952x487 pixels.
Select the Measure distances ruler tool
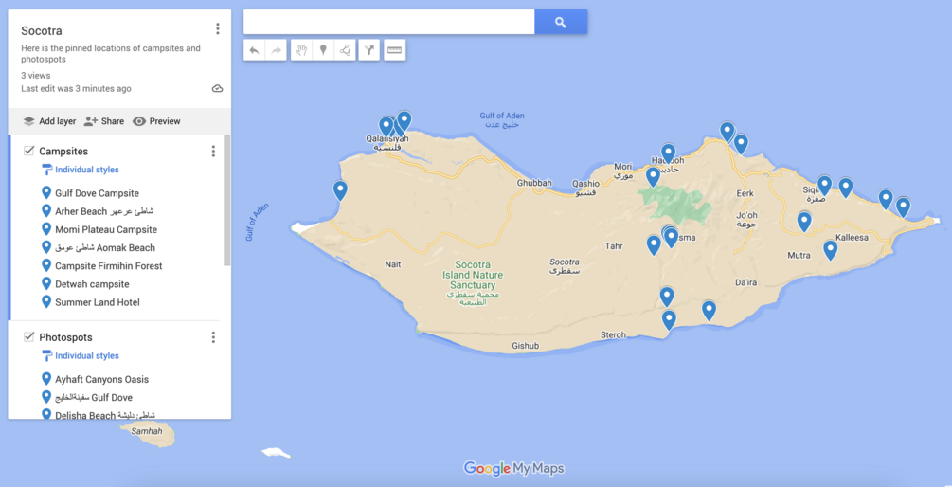tap(395, 50)
